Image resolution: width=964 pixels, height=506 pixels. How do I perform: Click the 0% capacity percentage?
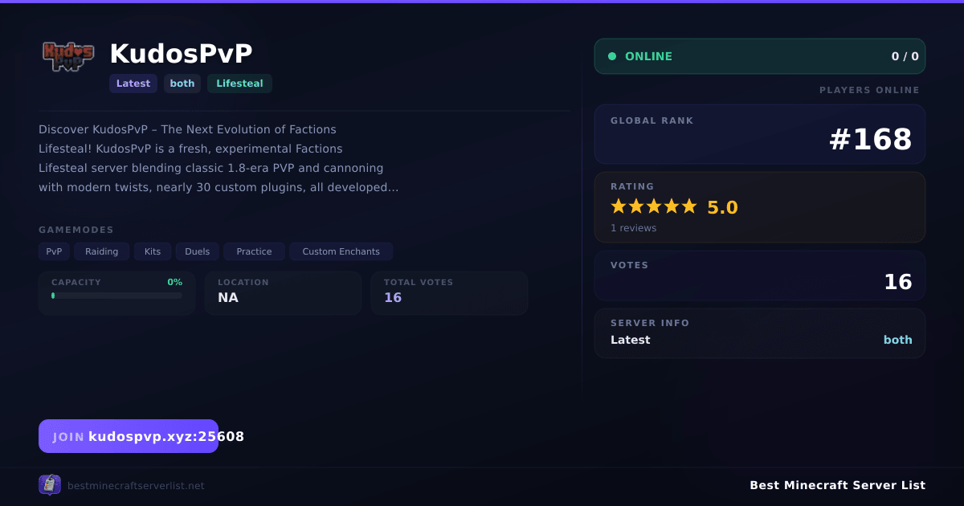point(174,283)
